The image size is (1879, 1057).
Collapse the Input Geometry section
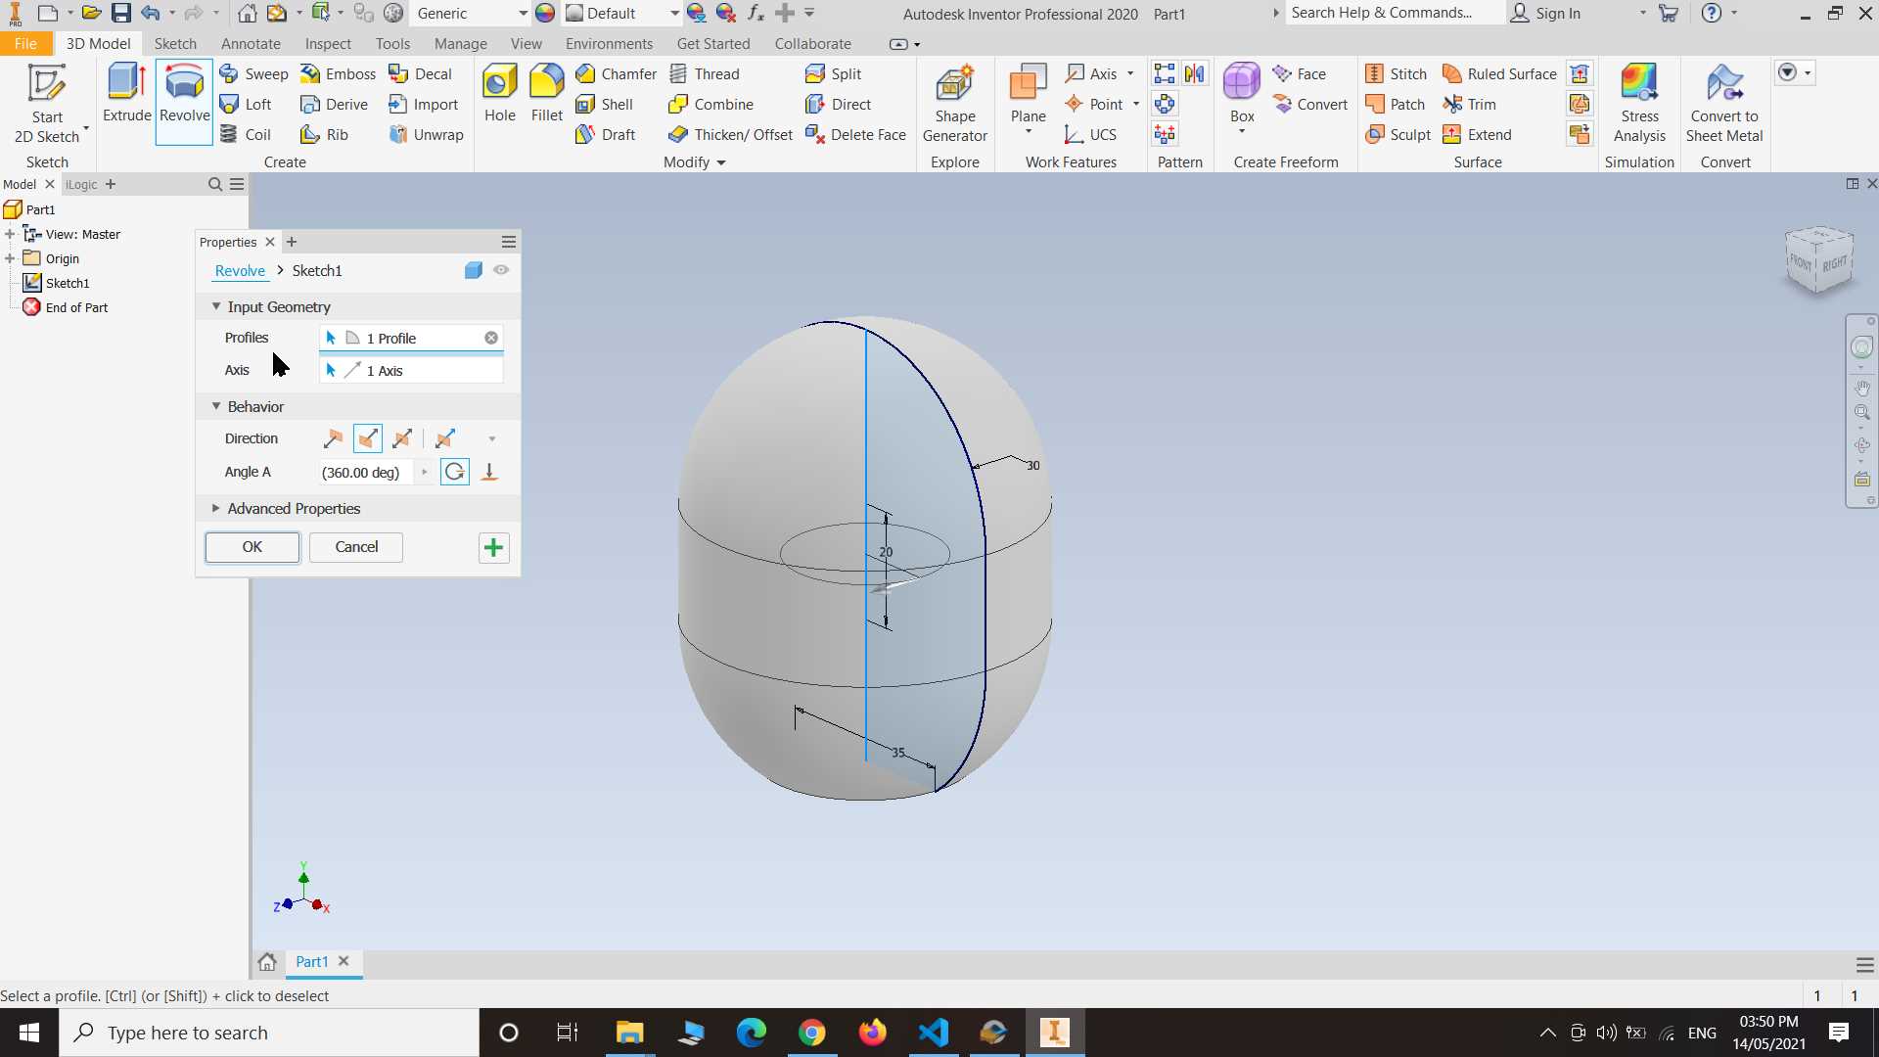click(216, 307)
